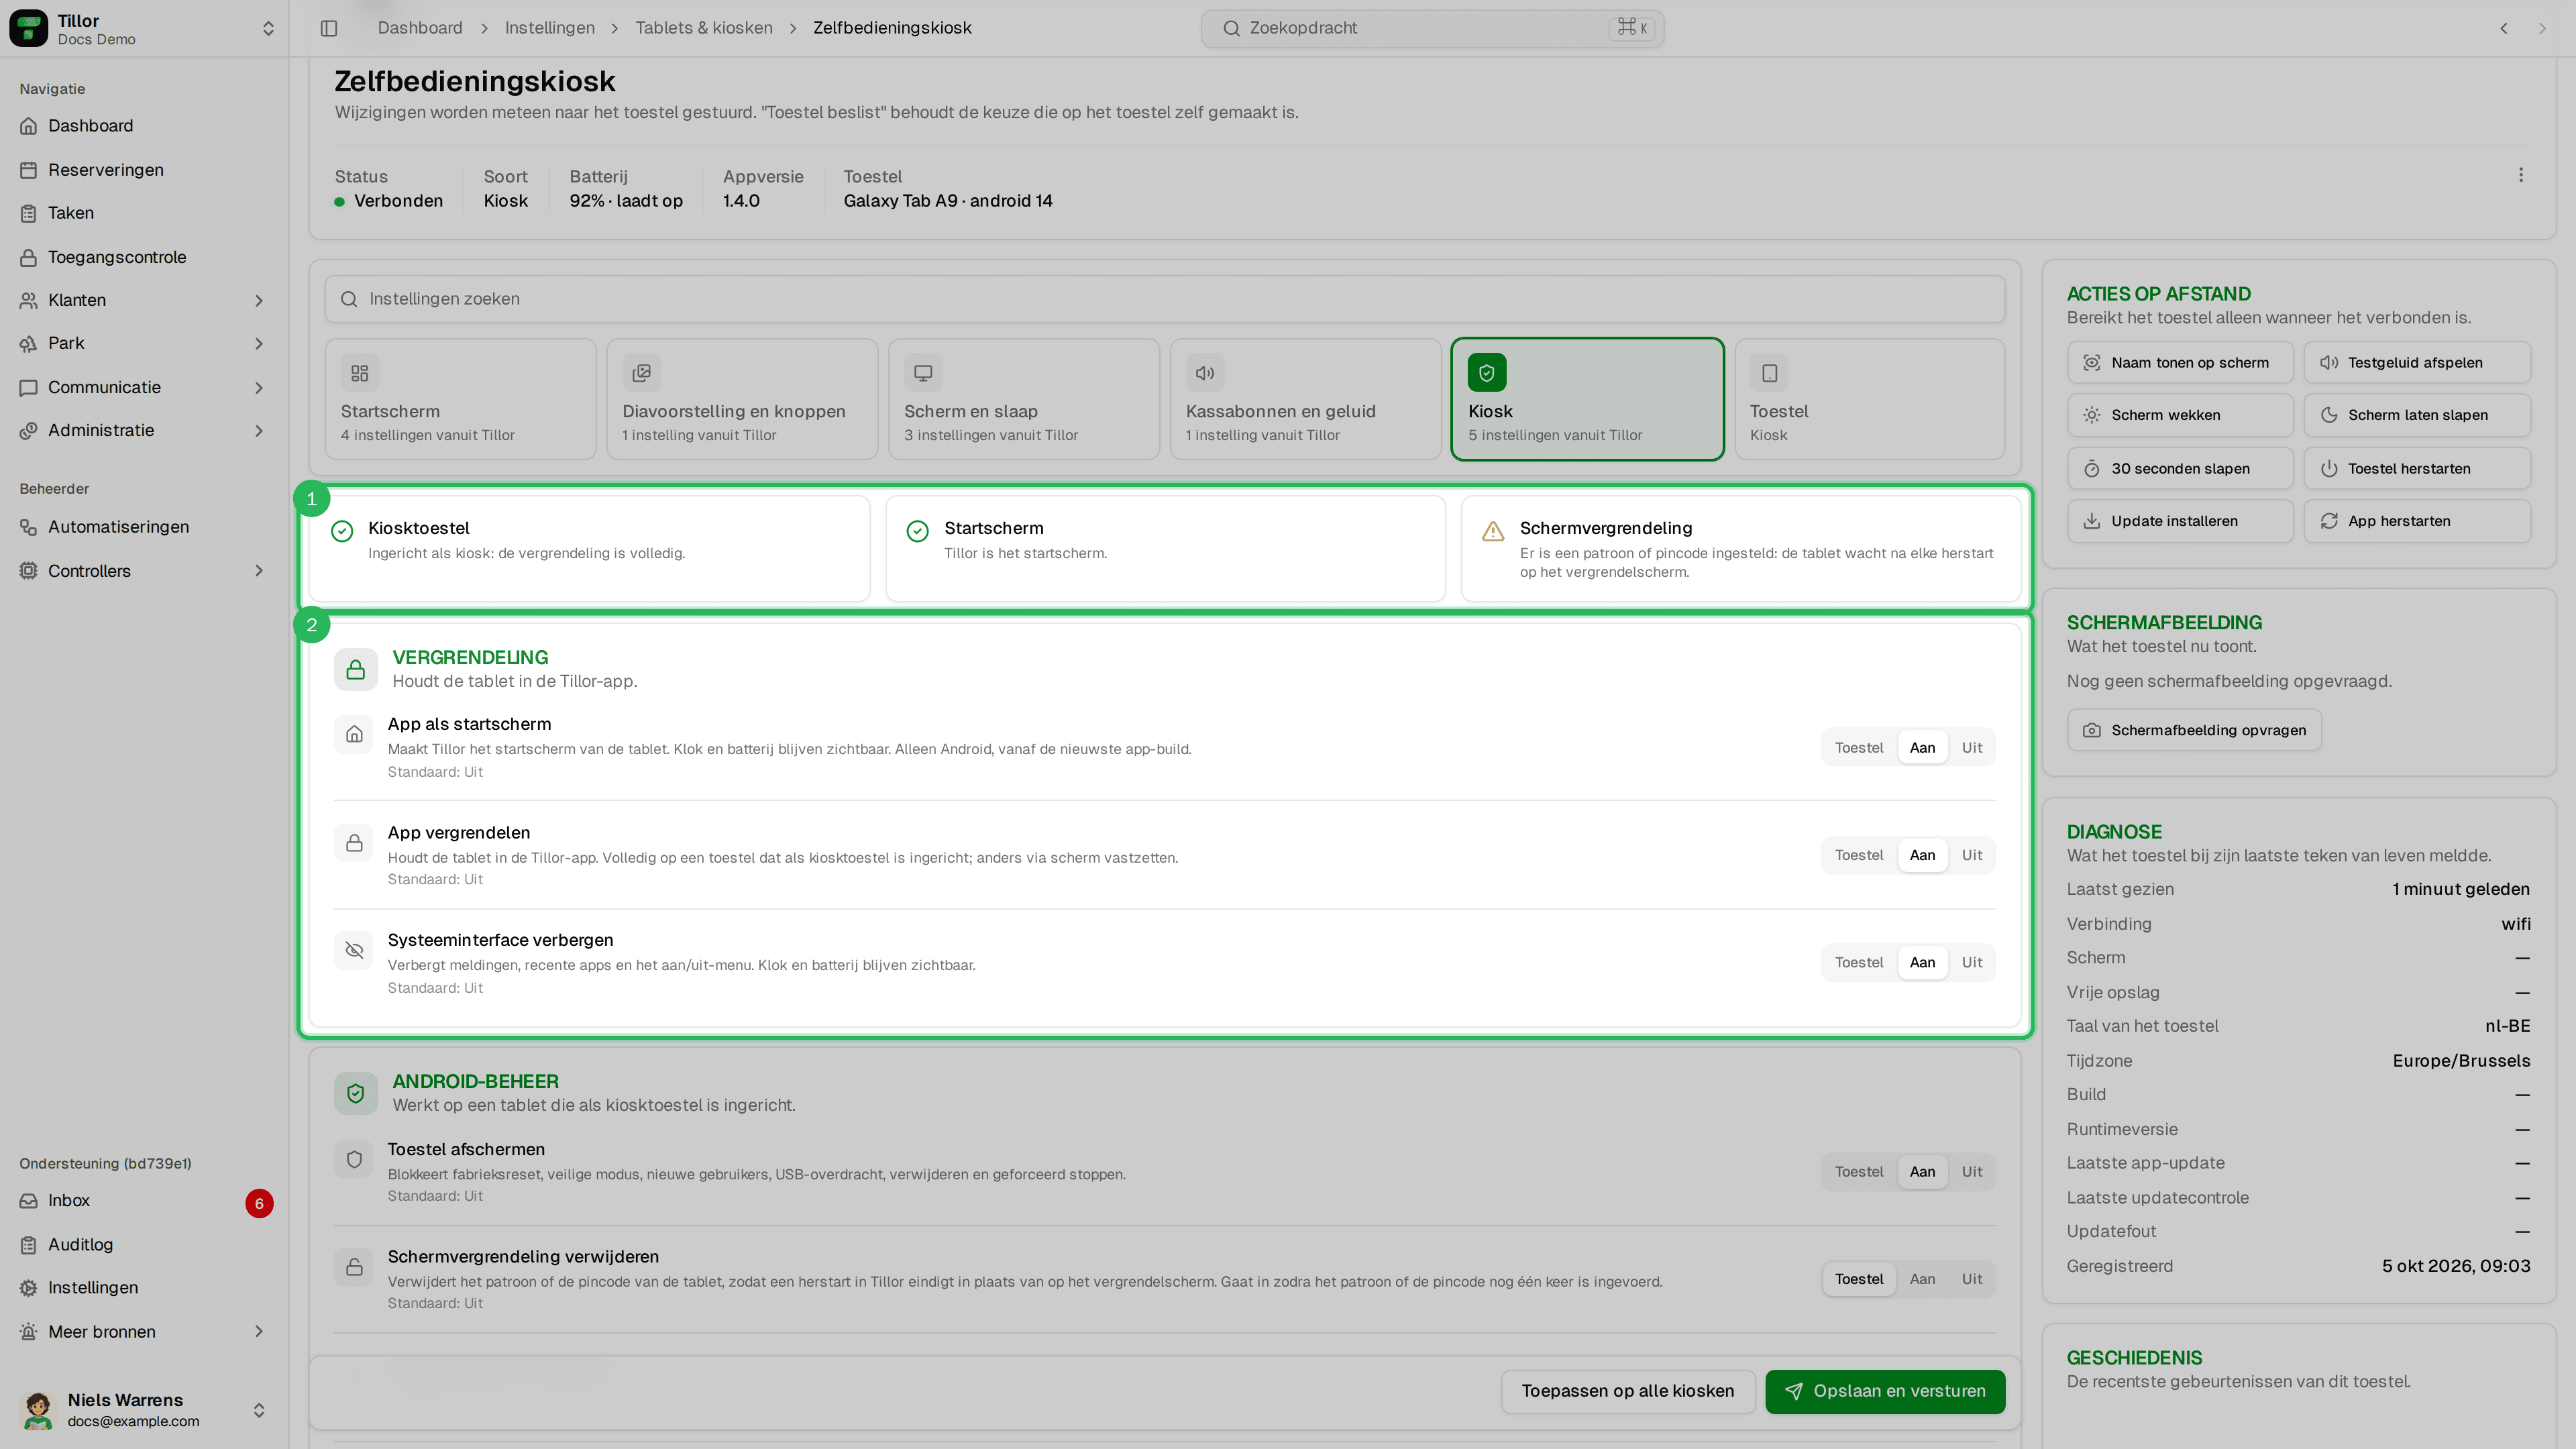Open Taken in the sidebar
The height and width of the screenshot is (1449, 2576).
coord(144,213)
